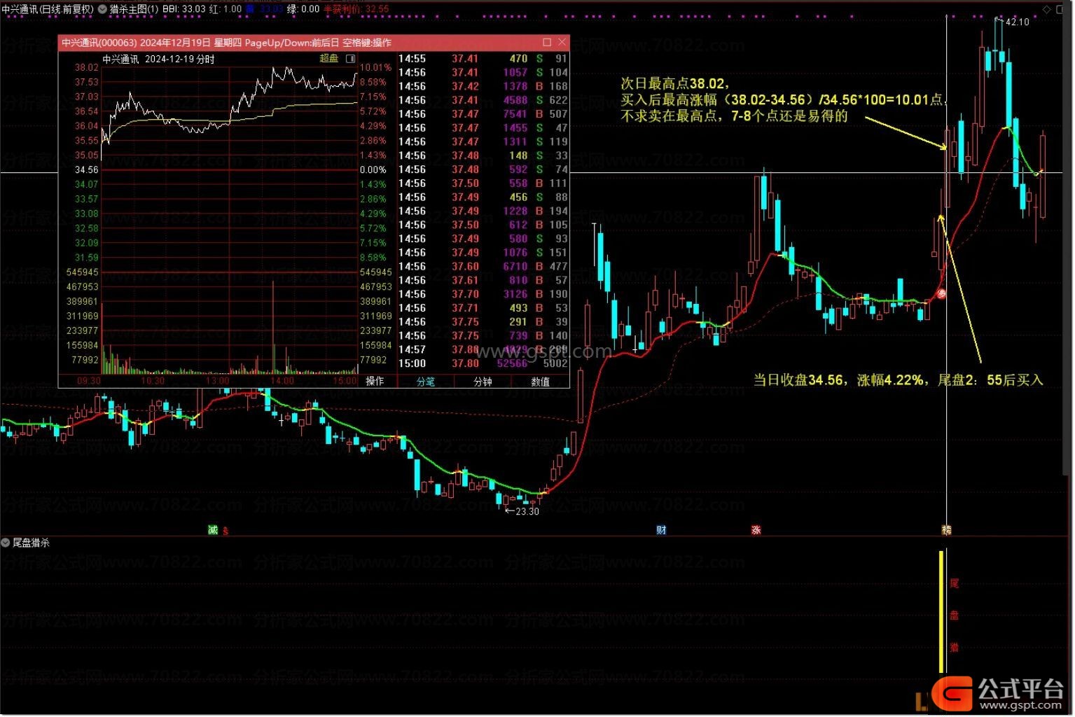1075x717 pixels.
Task: Click the yellow 尾盘猎杀 signal bar
Action: [x=942, y=612]
